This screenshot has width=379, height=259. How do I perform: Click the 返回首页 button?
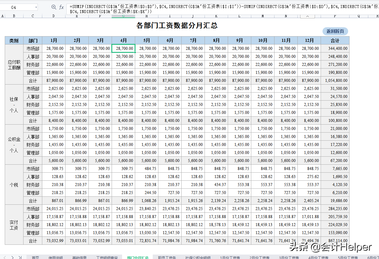coord(335,31)
